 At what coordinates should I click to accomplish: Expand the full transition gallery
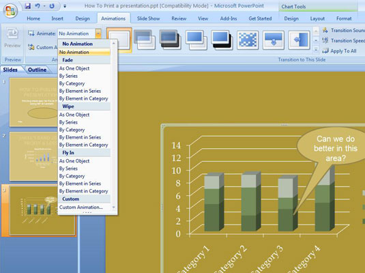pyautogui.click(x=316, y=49)
